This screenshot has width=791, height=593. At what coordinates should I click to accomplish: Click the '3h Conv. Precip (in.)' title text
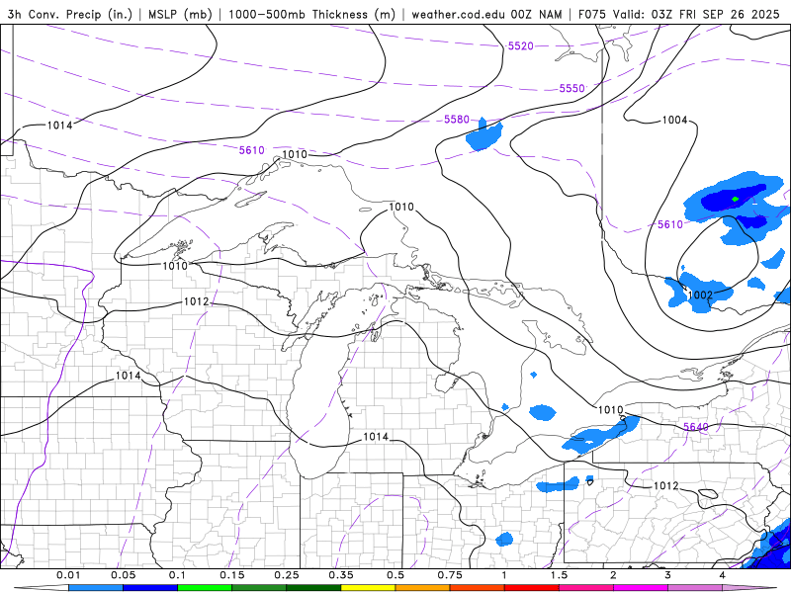(x=69, y=14)
